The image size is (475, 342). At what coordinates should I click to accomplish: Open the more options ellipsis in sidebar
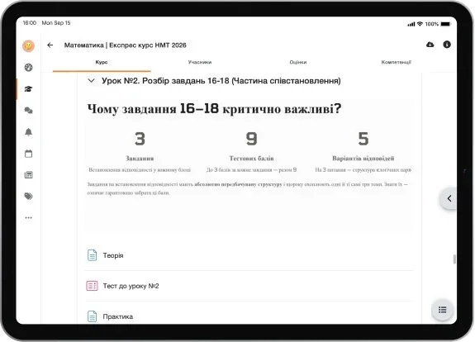[x=28, y=217]
